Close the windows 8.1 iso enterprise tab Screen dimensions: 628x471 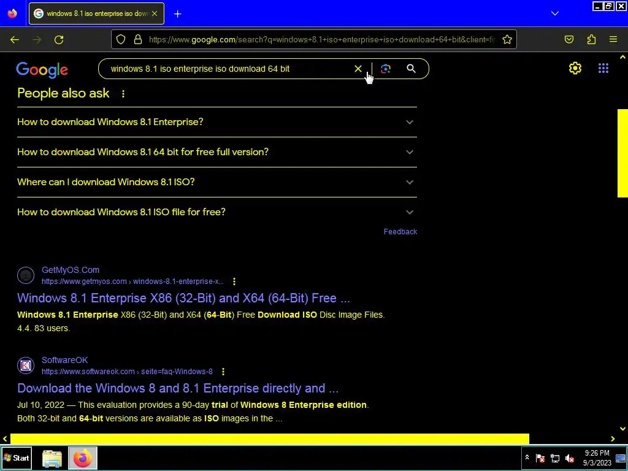[x=155, y=13]
